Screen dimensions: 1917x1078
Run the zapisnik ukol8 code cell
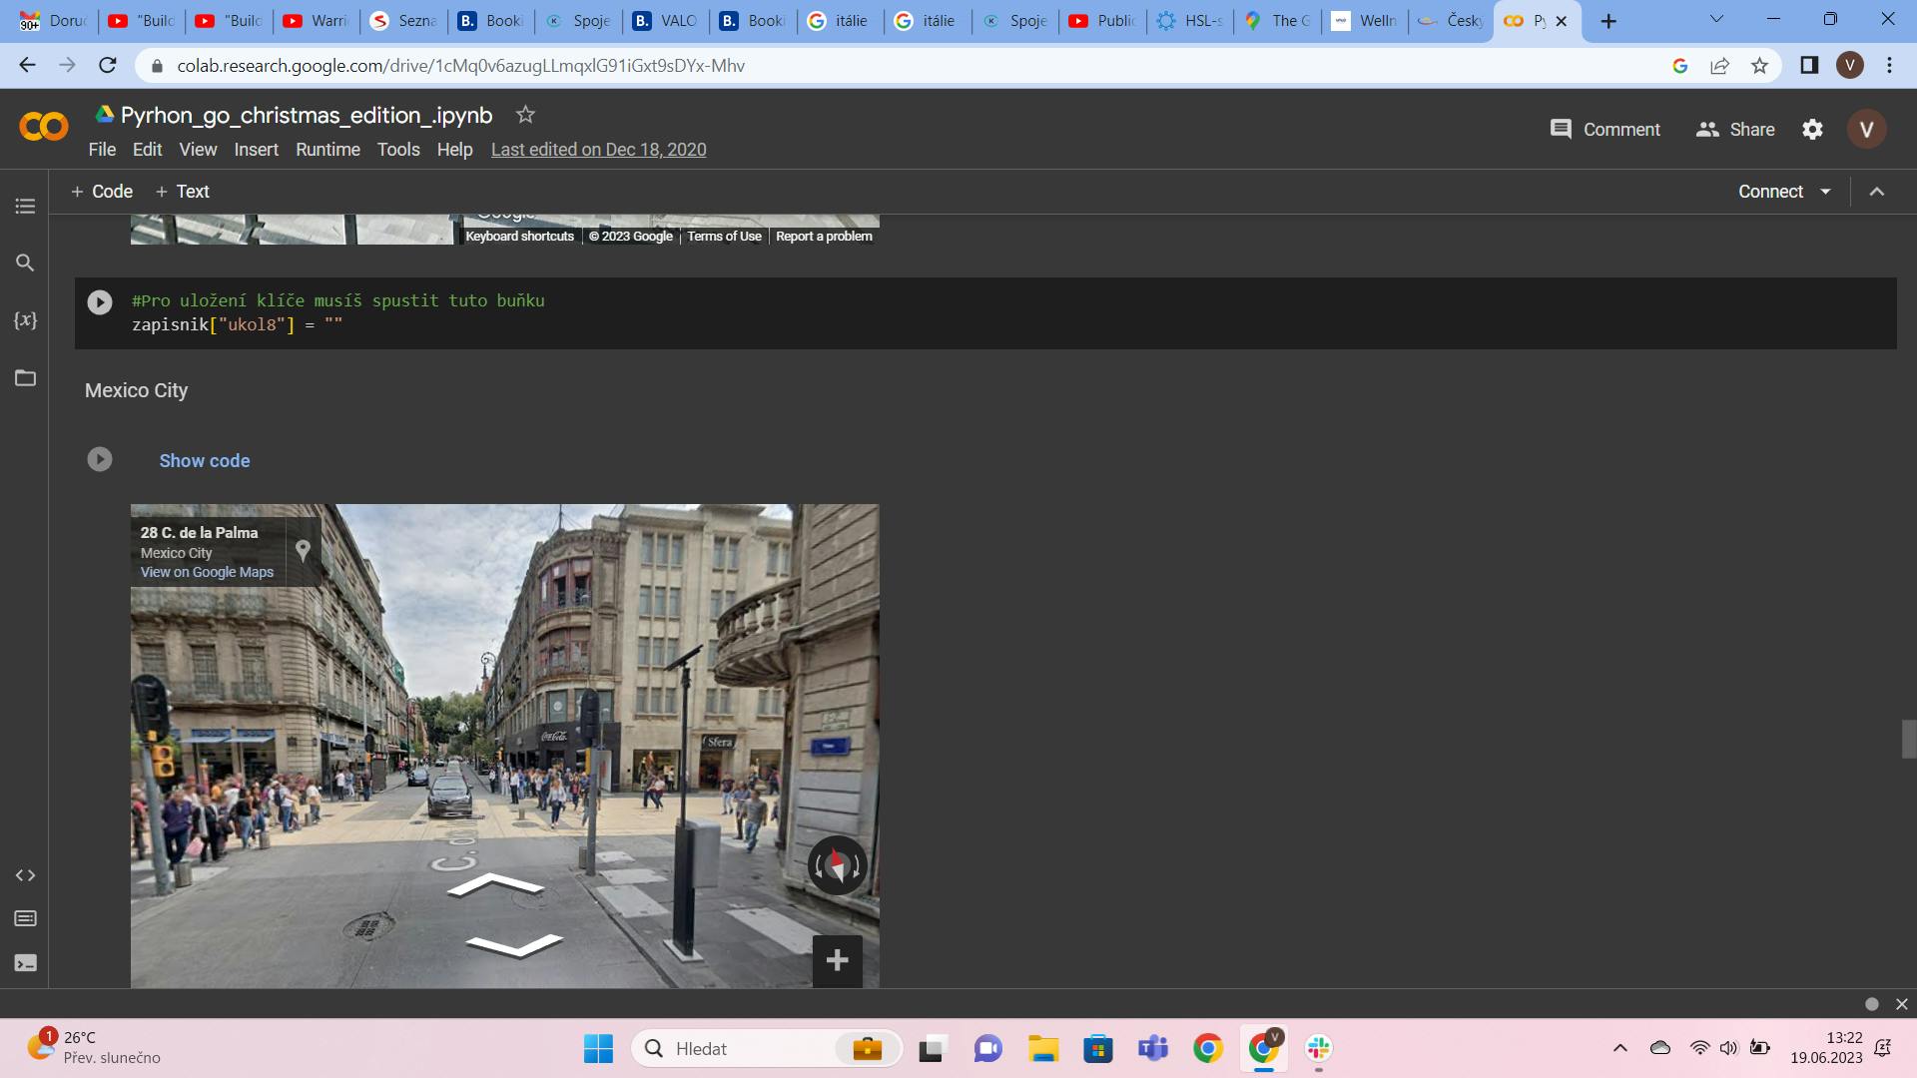tap(100, 302)
